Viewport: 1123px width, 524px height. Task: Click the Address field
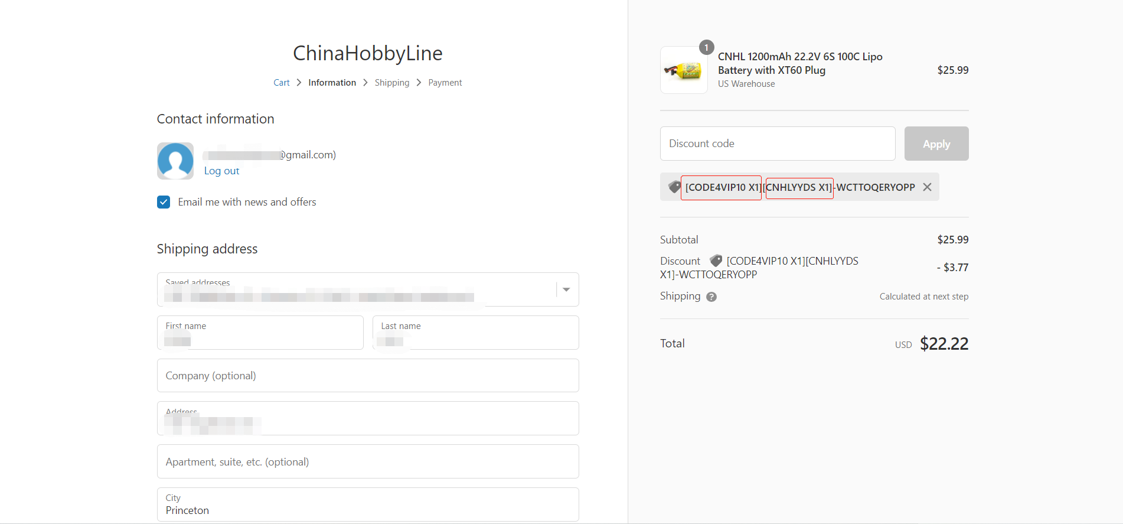tap(368, 418)
